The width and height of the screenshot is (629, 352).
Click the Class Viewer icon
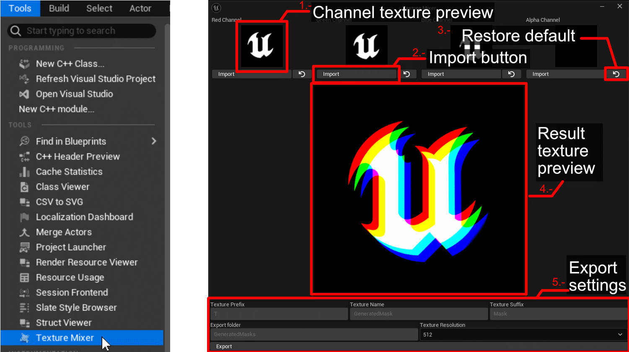coord(25,187)
